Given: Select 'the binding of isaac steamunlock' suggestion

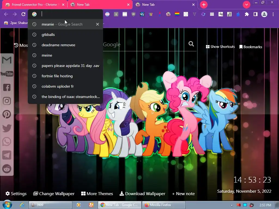Looking at the screenshot, I should [x=65, y=97].
